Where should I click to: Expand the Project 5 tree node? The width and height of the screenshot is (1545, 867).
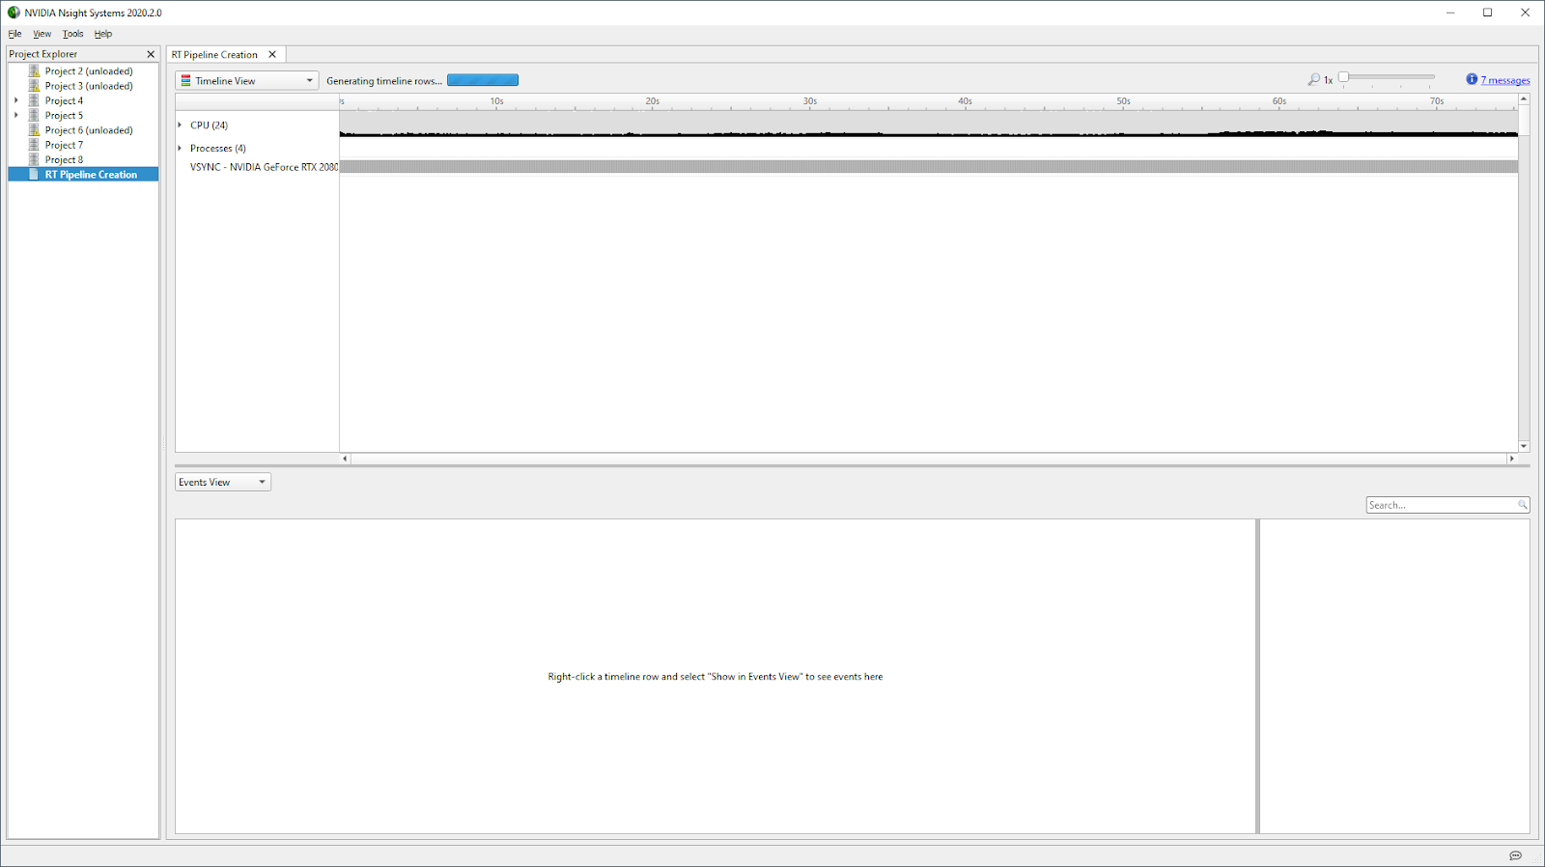click(x=16, y=115)
